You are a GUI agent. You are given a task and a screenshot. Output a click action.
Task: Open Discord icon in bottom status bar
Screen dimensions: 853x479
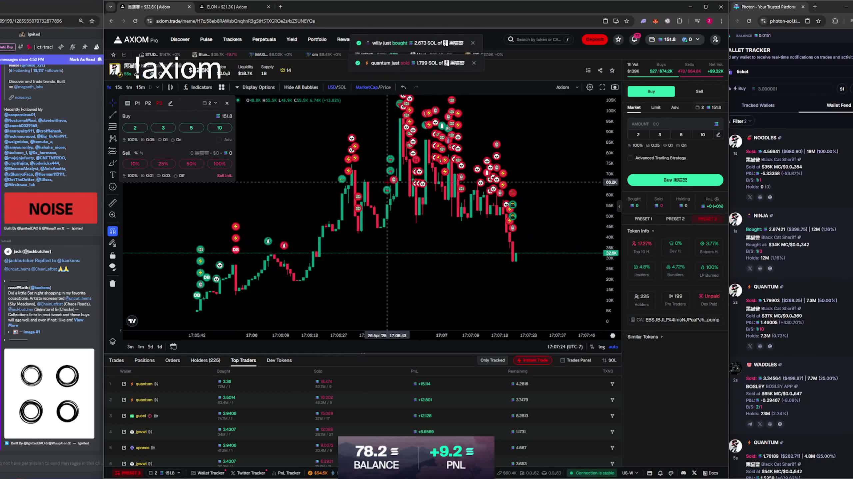pyautogui.click(x=683, y=473)
